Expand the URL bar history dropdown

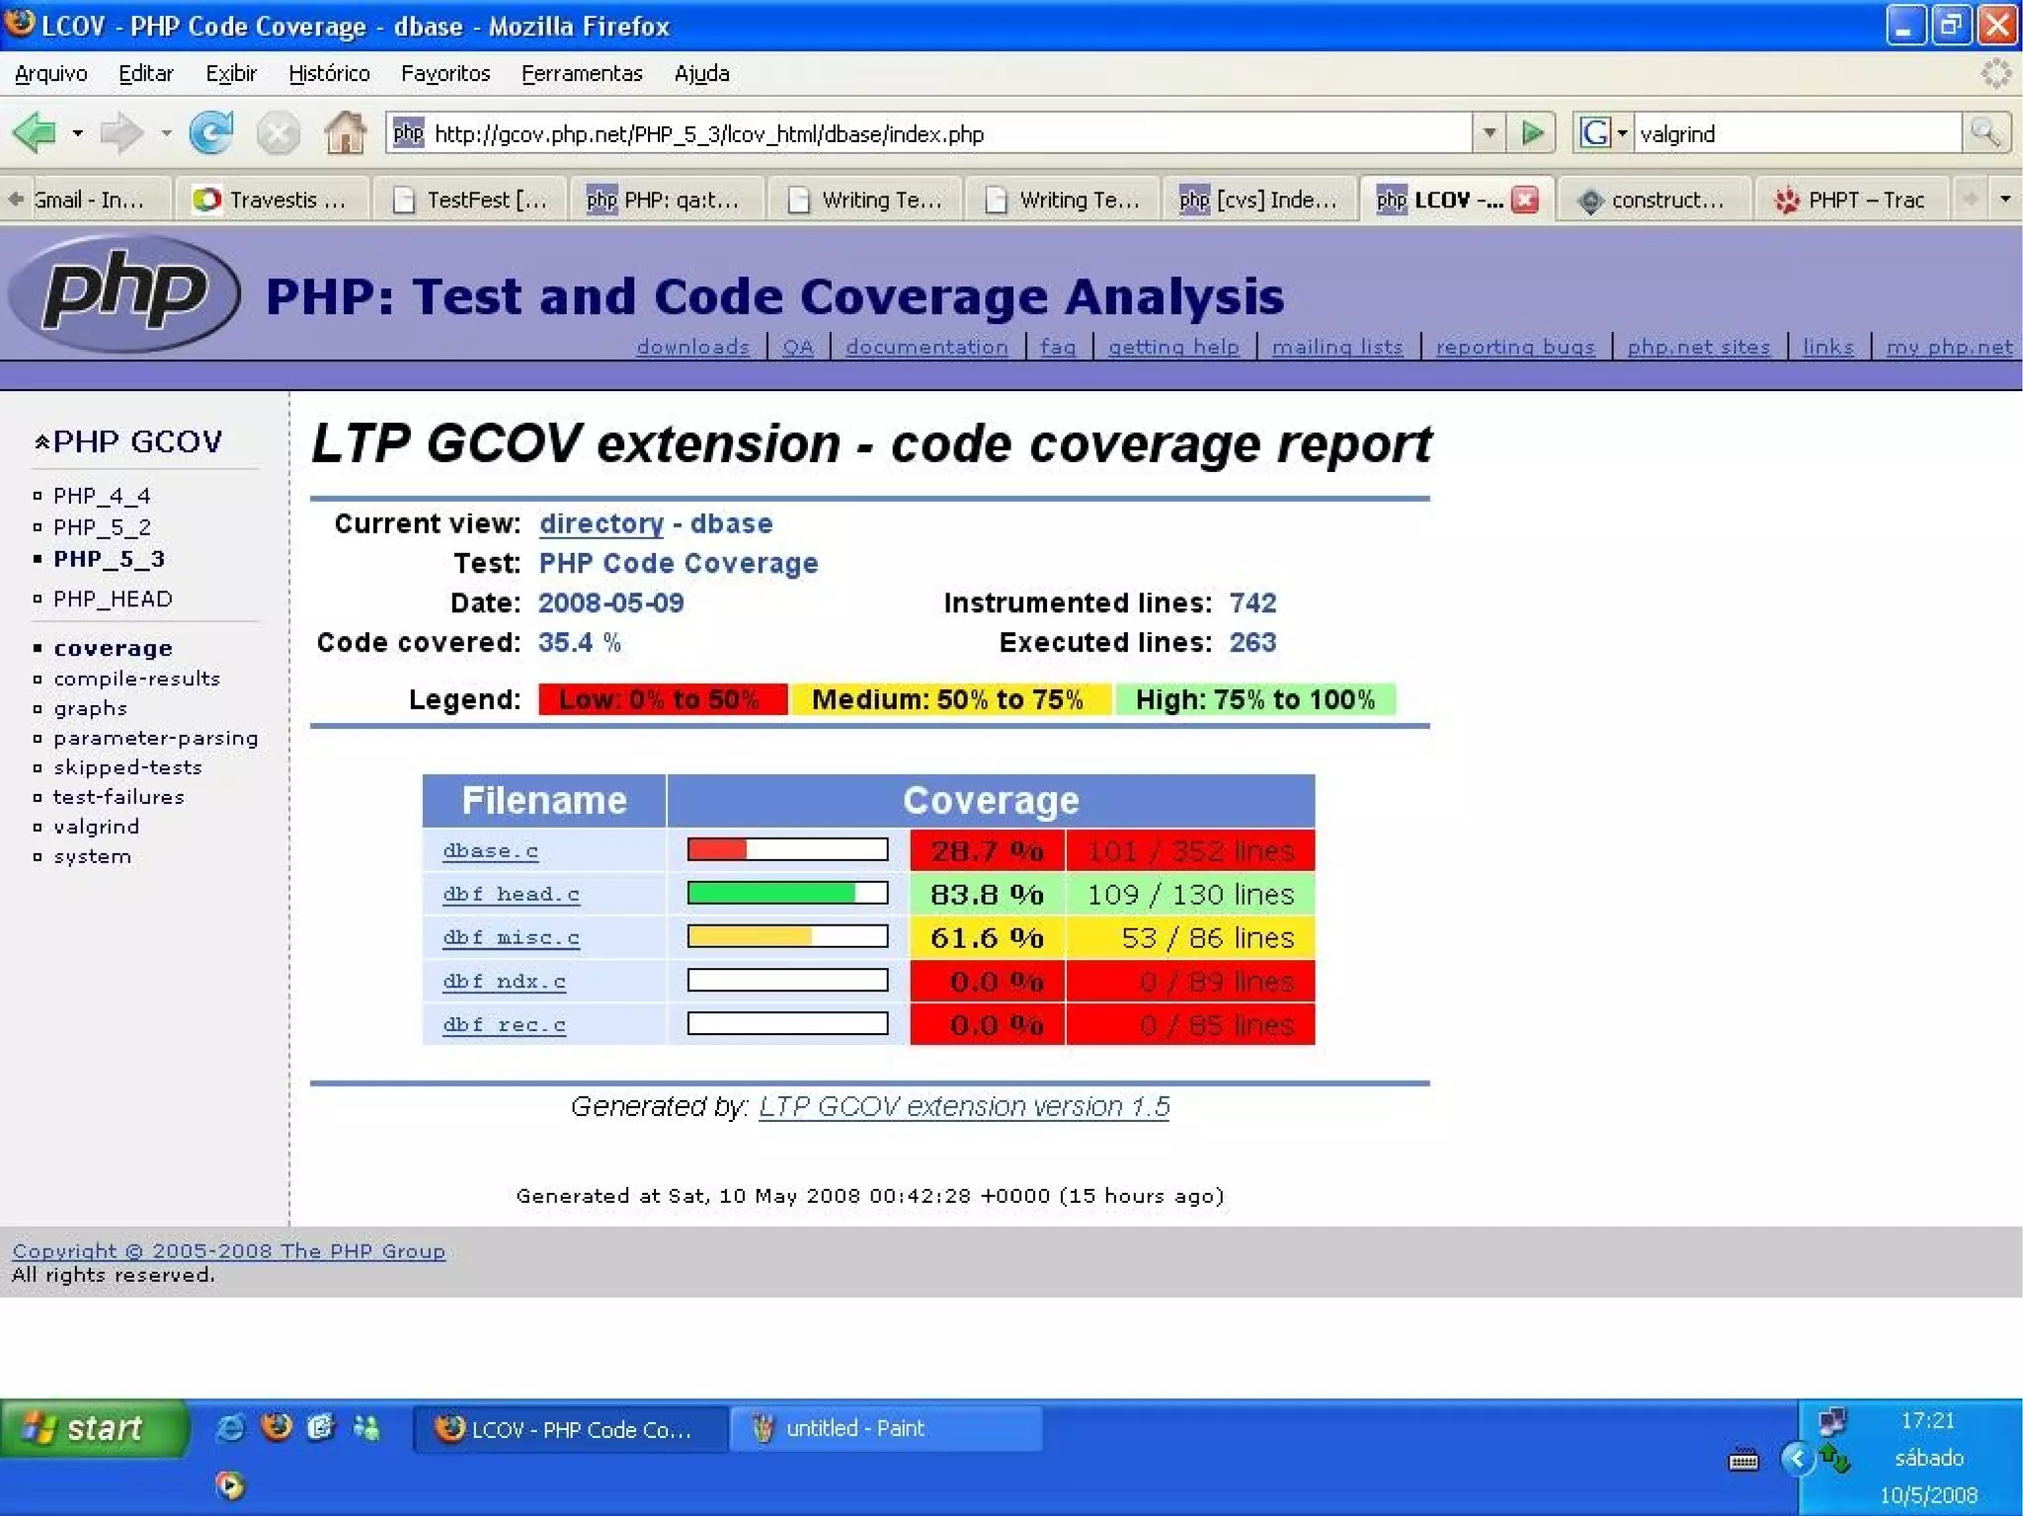1489,132
